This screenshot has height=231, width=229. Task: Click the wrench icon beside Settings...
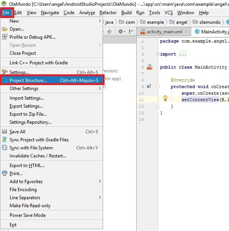tap(5, 72)
